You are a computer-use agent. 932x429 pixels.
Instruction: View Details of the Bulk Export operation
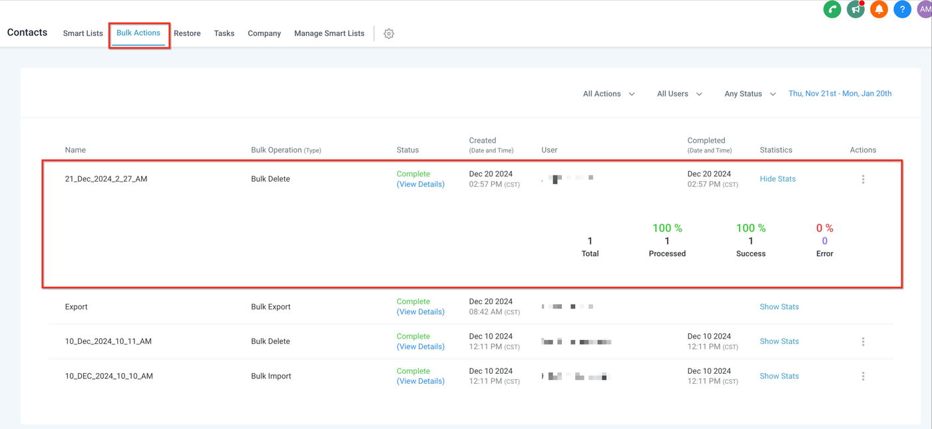pos(420,312)
